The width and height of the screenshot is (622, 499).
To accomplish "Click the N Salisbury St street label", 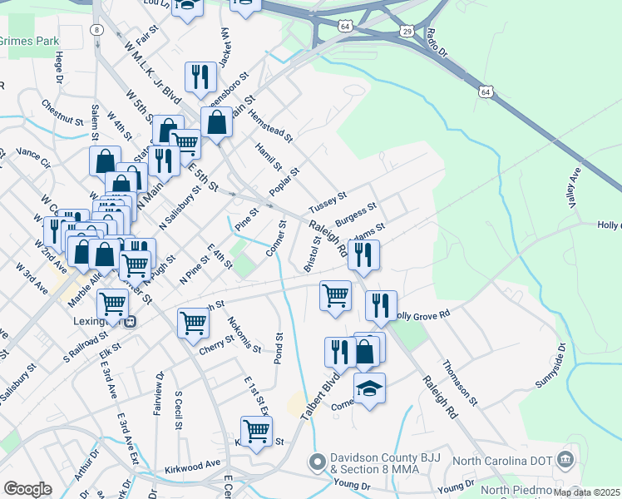I will pyautogui.click(x=180, y=206).
